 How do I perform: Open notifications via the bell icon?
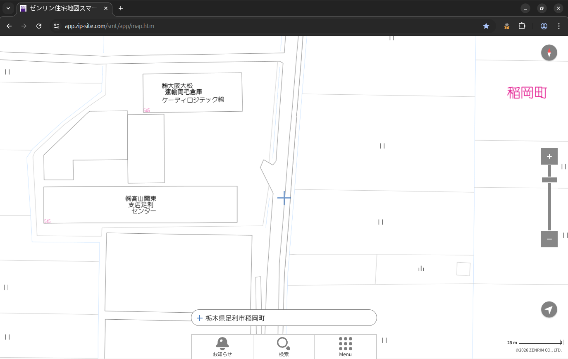click(x=222, y=347)
